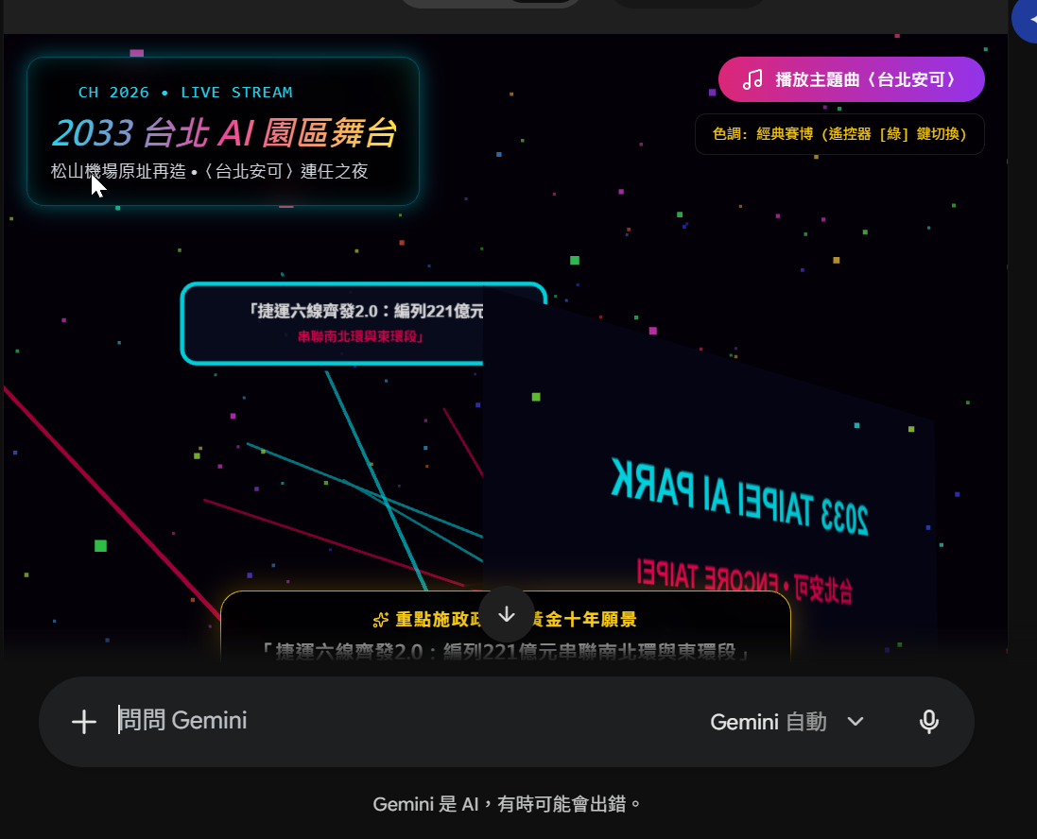The image size is (1037, 839).
Task: Click the bottom panel line 捷運六線齊發2.0：編列221億元
Action: click(506, 651)
